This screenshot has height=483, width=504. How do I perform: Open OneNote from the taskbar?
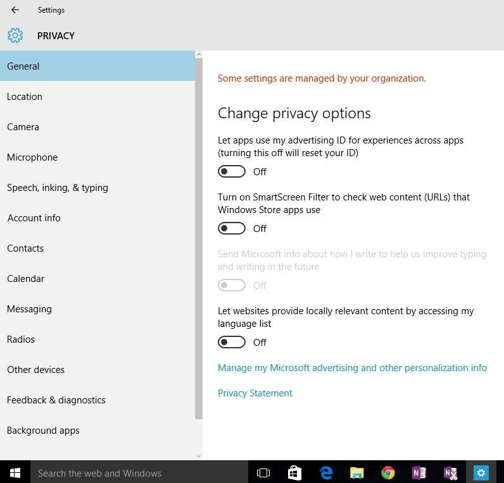pyautogui.click(x=419, y=473)
